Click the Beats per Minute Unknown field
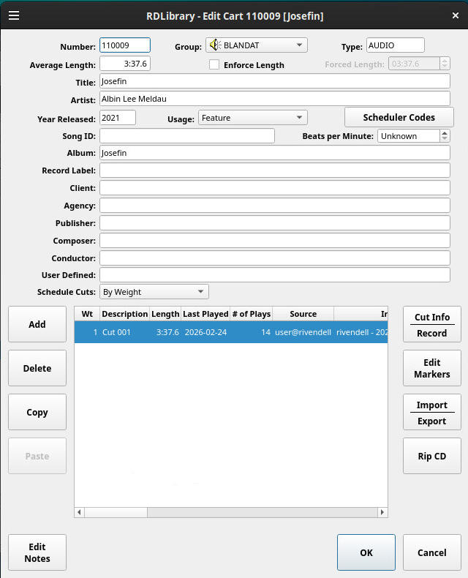Image resolution: width=468 pixels, height=578 pixels. (409, 136)
